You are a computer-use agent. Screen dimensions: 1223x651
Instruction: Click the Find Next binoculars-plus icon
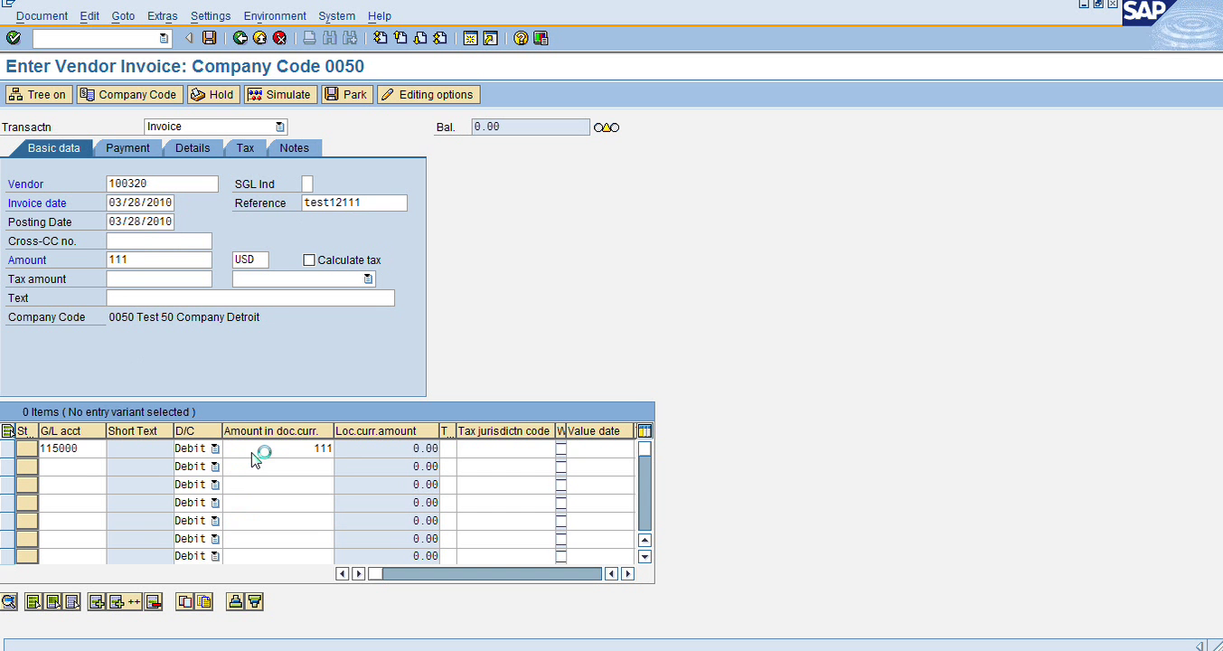coord(349,38)
